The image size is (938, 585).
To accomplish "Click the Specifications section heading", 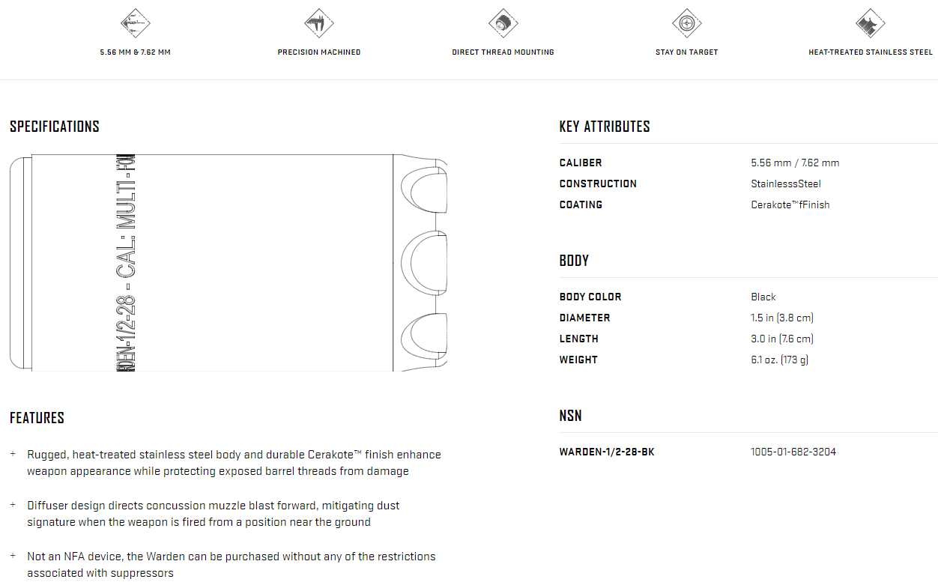I will point(55,127).
